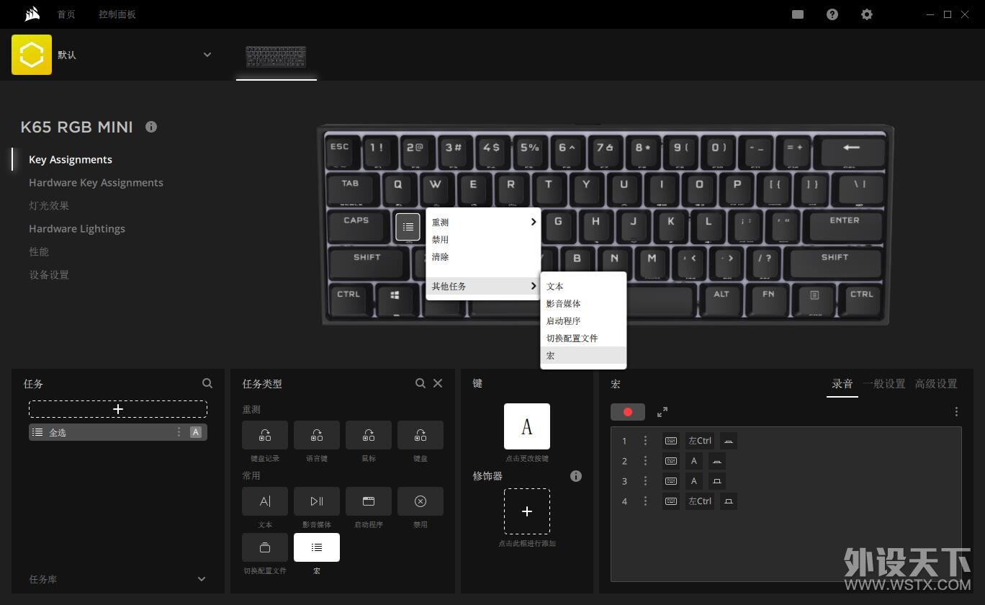This screenshot has height=605, width=985.
Task: Select 键盘 remap type
Action: [x=420, y=435]
